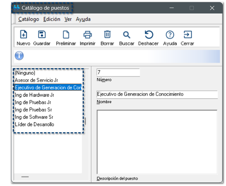Image resolution: width=226 pixels, height=186 pixels.
Task: Click the blue information icon
Action: [19, 56]
